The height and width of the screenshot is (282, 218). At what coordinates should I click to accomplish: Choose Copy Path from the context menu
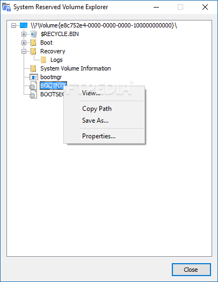(104, 109)
